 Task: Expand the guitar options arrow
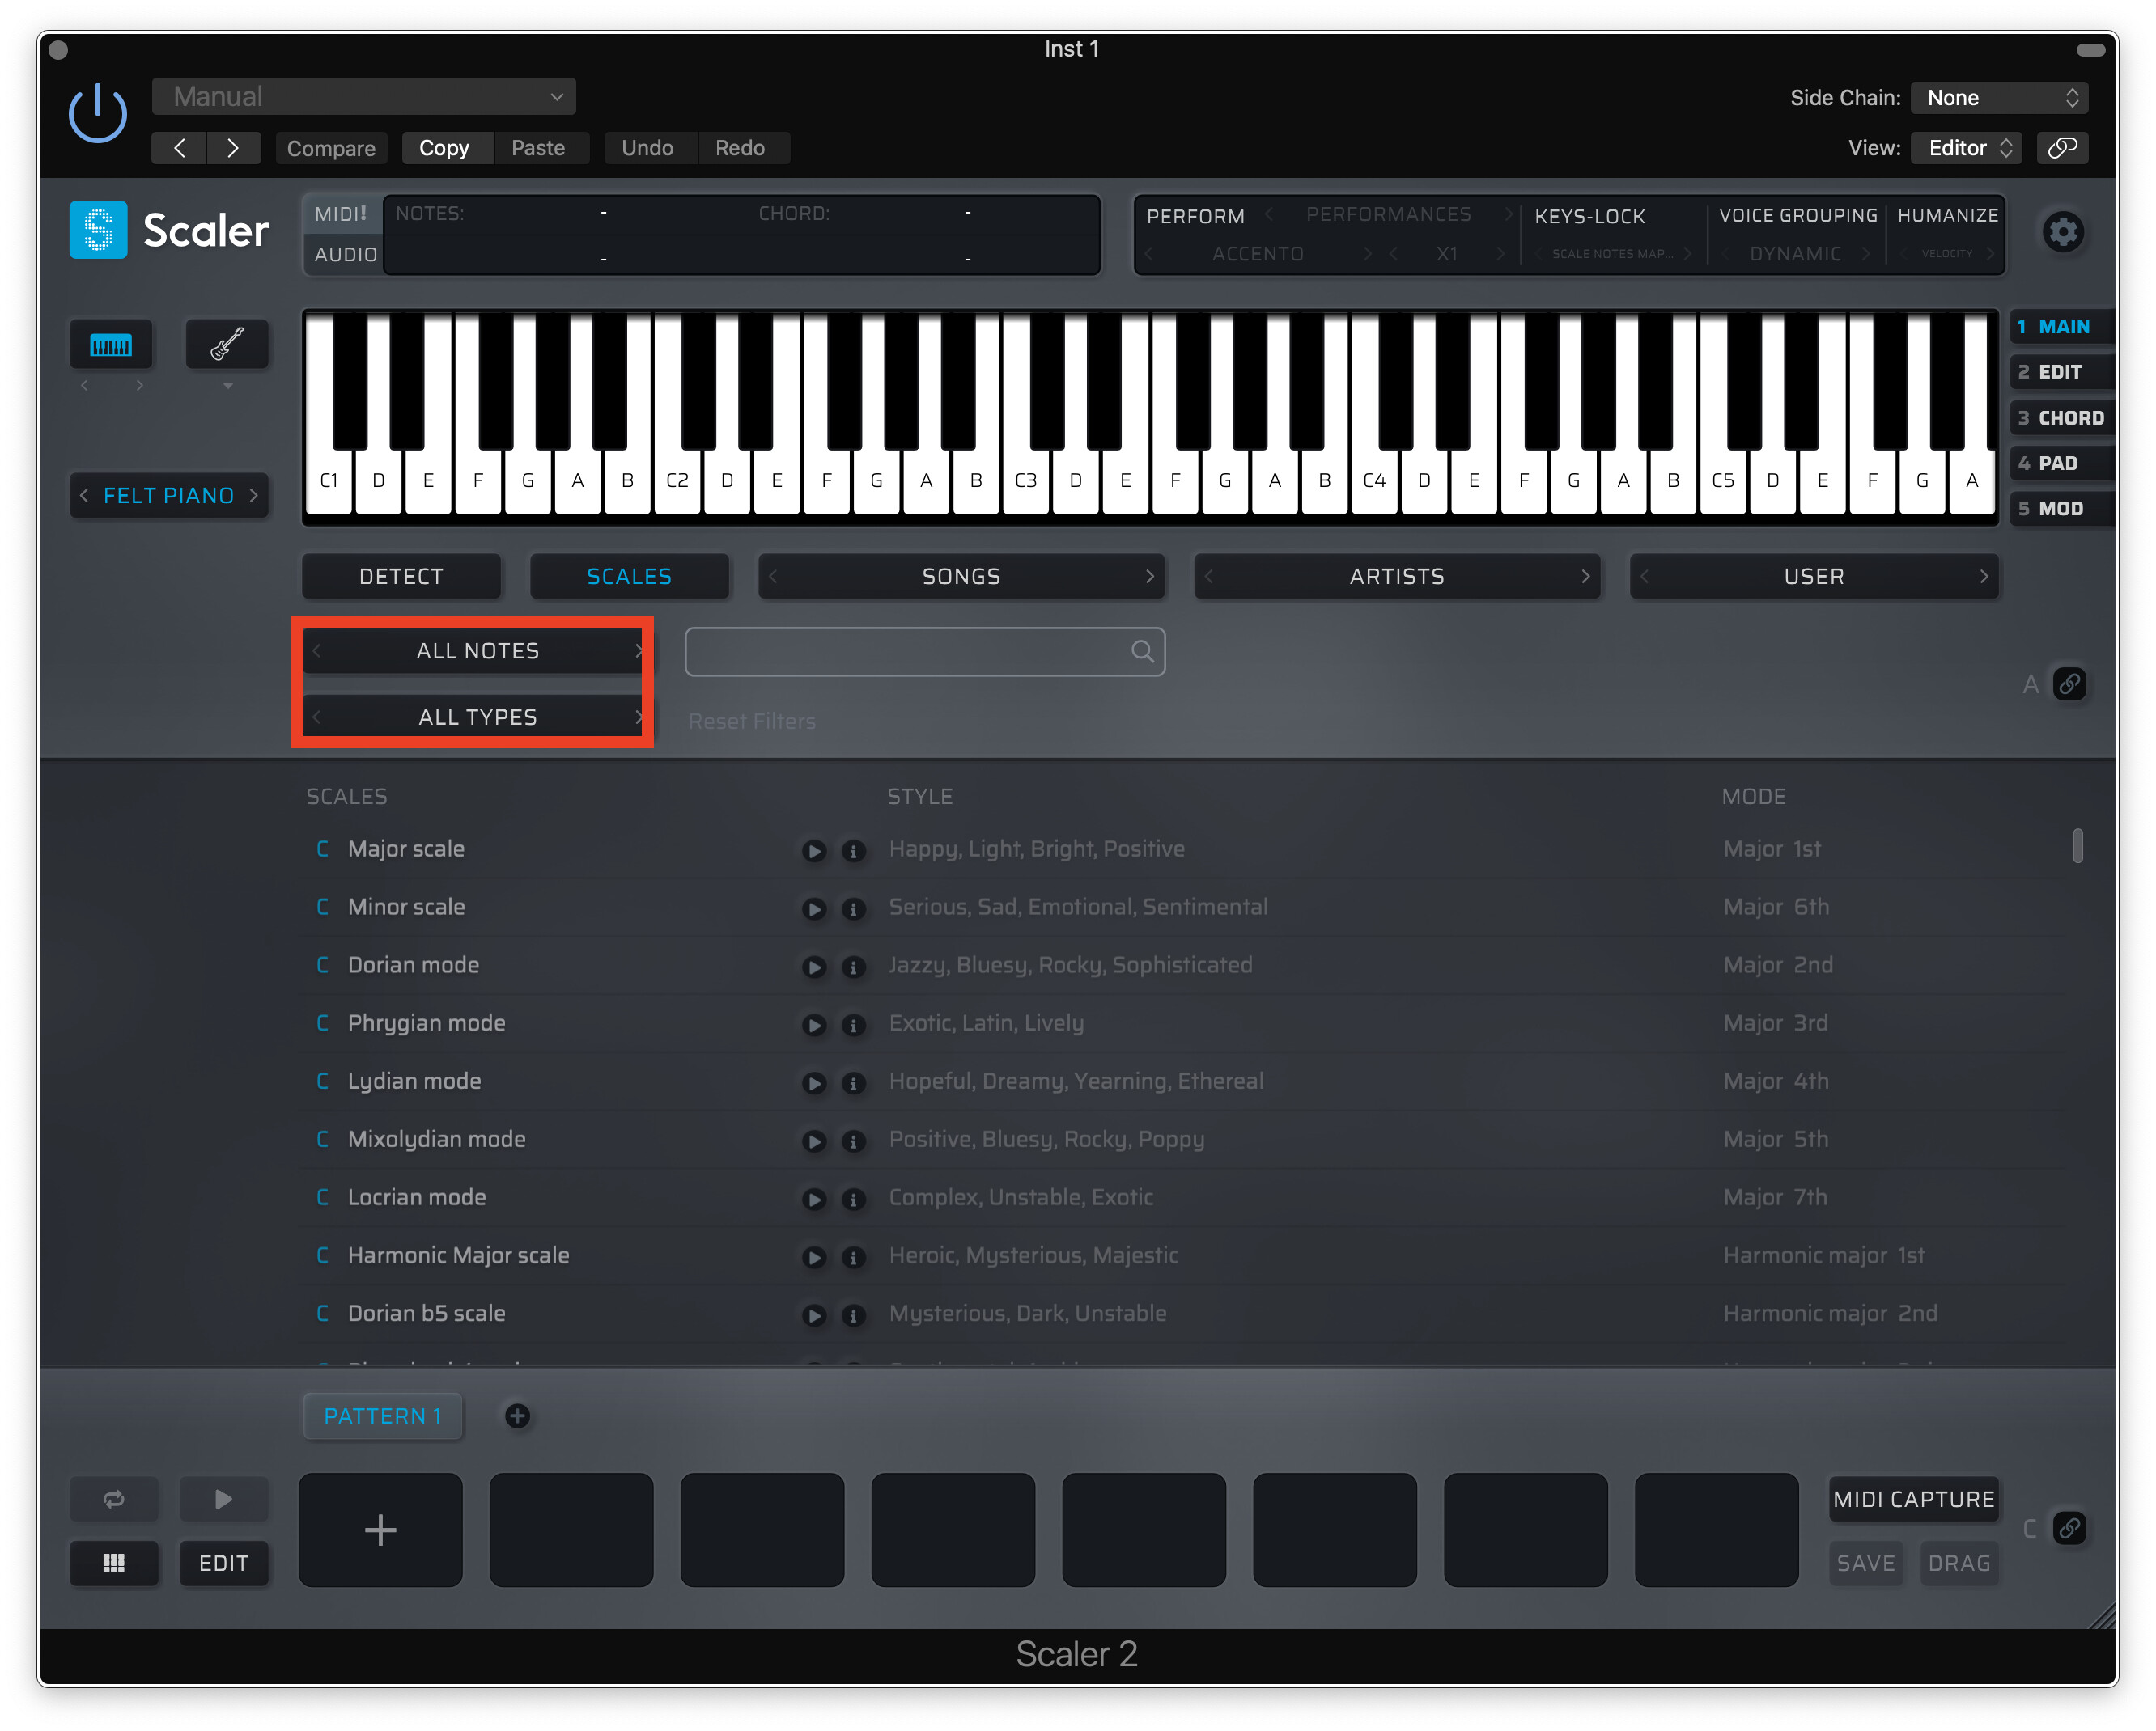[228, 386]
